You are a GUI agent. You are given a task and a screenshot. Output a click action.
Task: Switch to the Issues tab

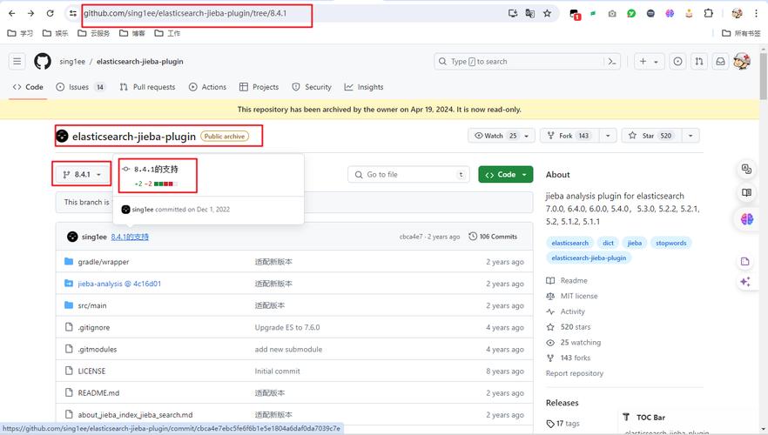coord(81,87)
